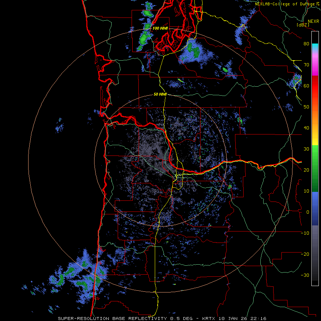
Task: Click the NEXLAB-College of DuPage watermark text
Action: 288,4
